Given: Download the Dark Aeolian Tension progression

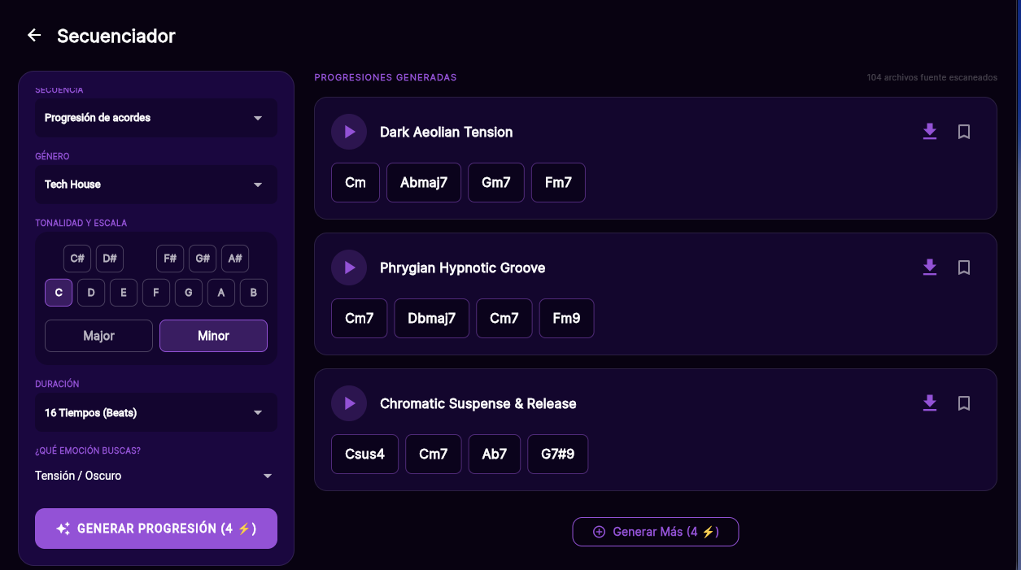Looking at the screenshot, I should pyautogui.click(x=930, y=132).
